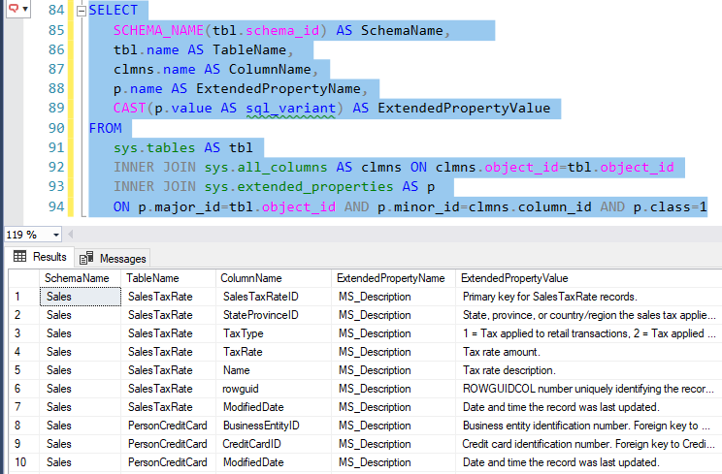The image size is (722, 474).
Task: Select the ExtendedPropertyName column header
Action: point(393,278)
